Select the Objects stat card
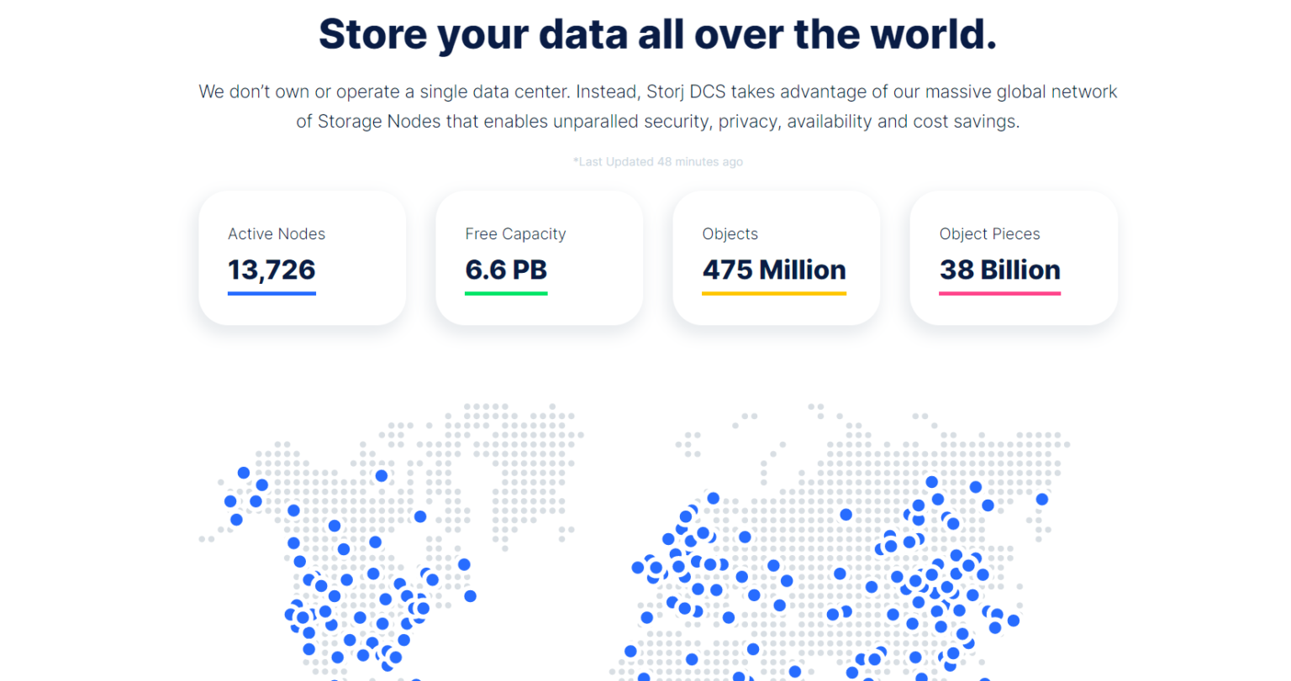1291x681 pixels. coord(777,258)
